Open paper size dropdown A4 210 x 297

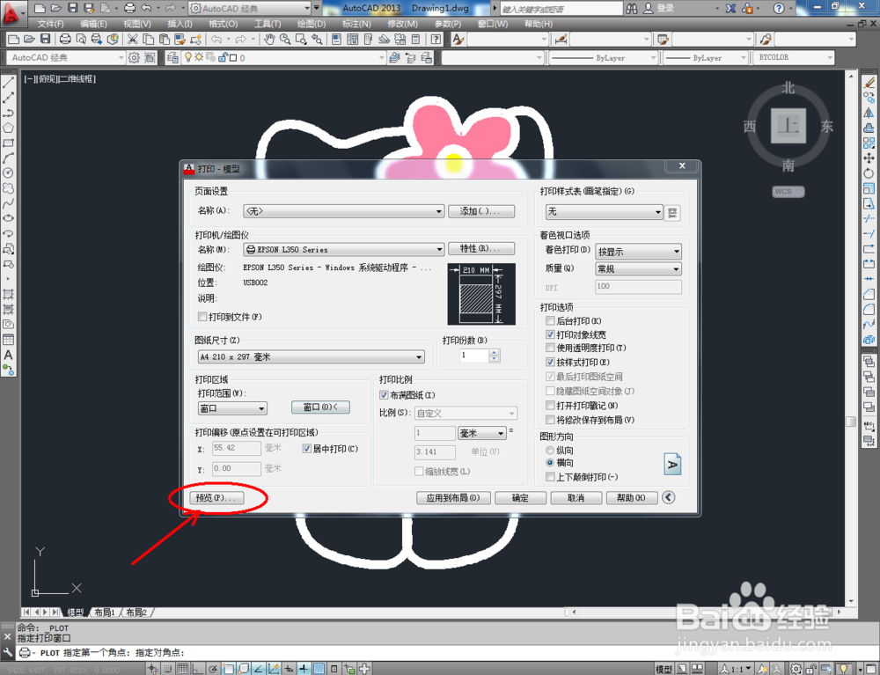[x=311, y=356]
